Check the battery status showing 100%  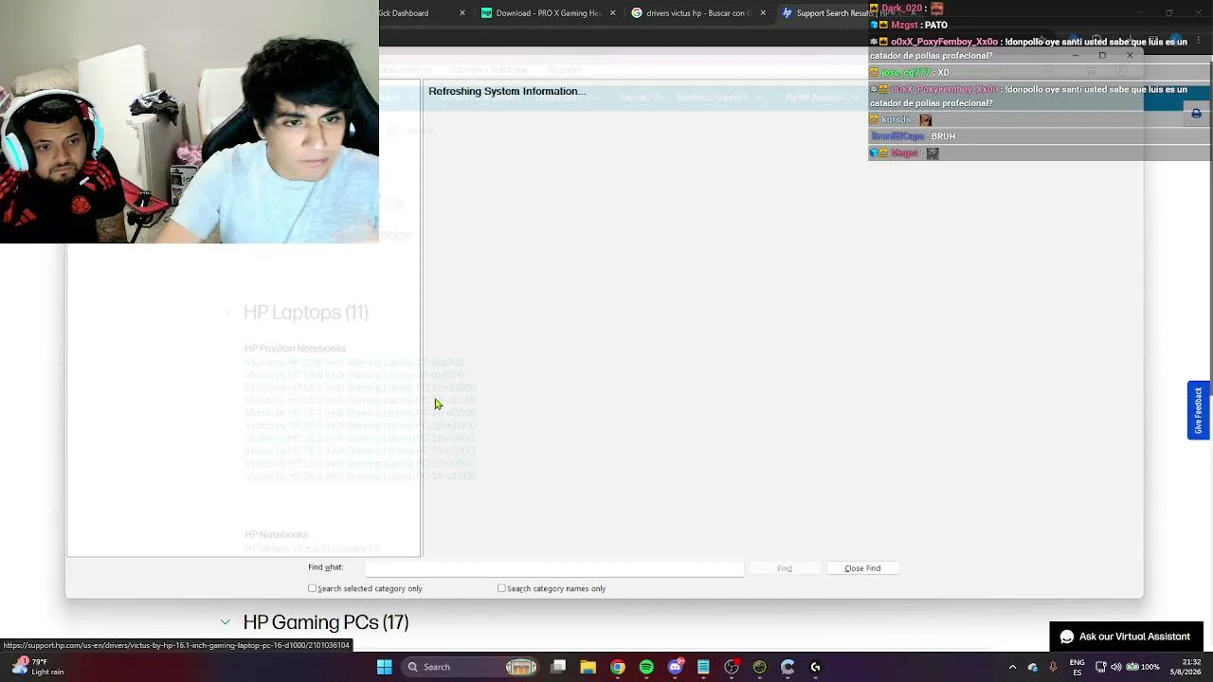[1143, 667]
